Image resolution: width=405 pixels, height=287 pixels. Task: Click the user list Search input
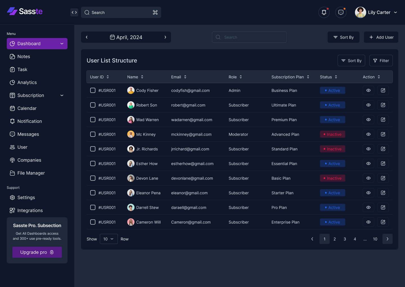[x=249, y=37]
